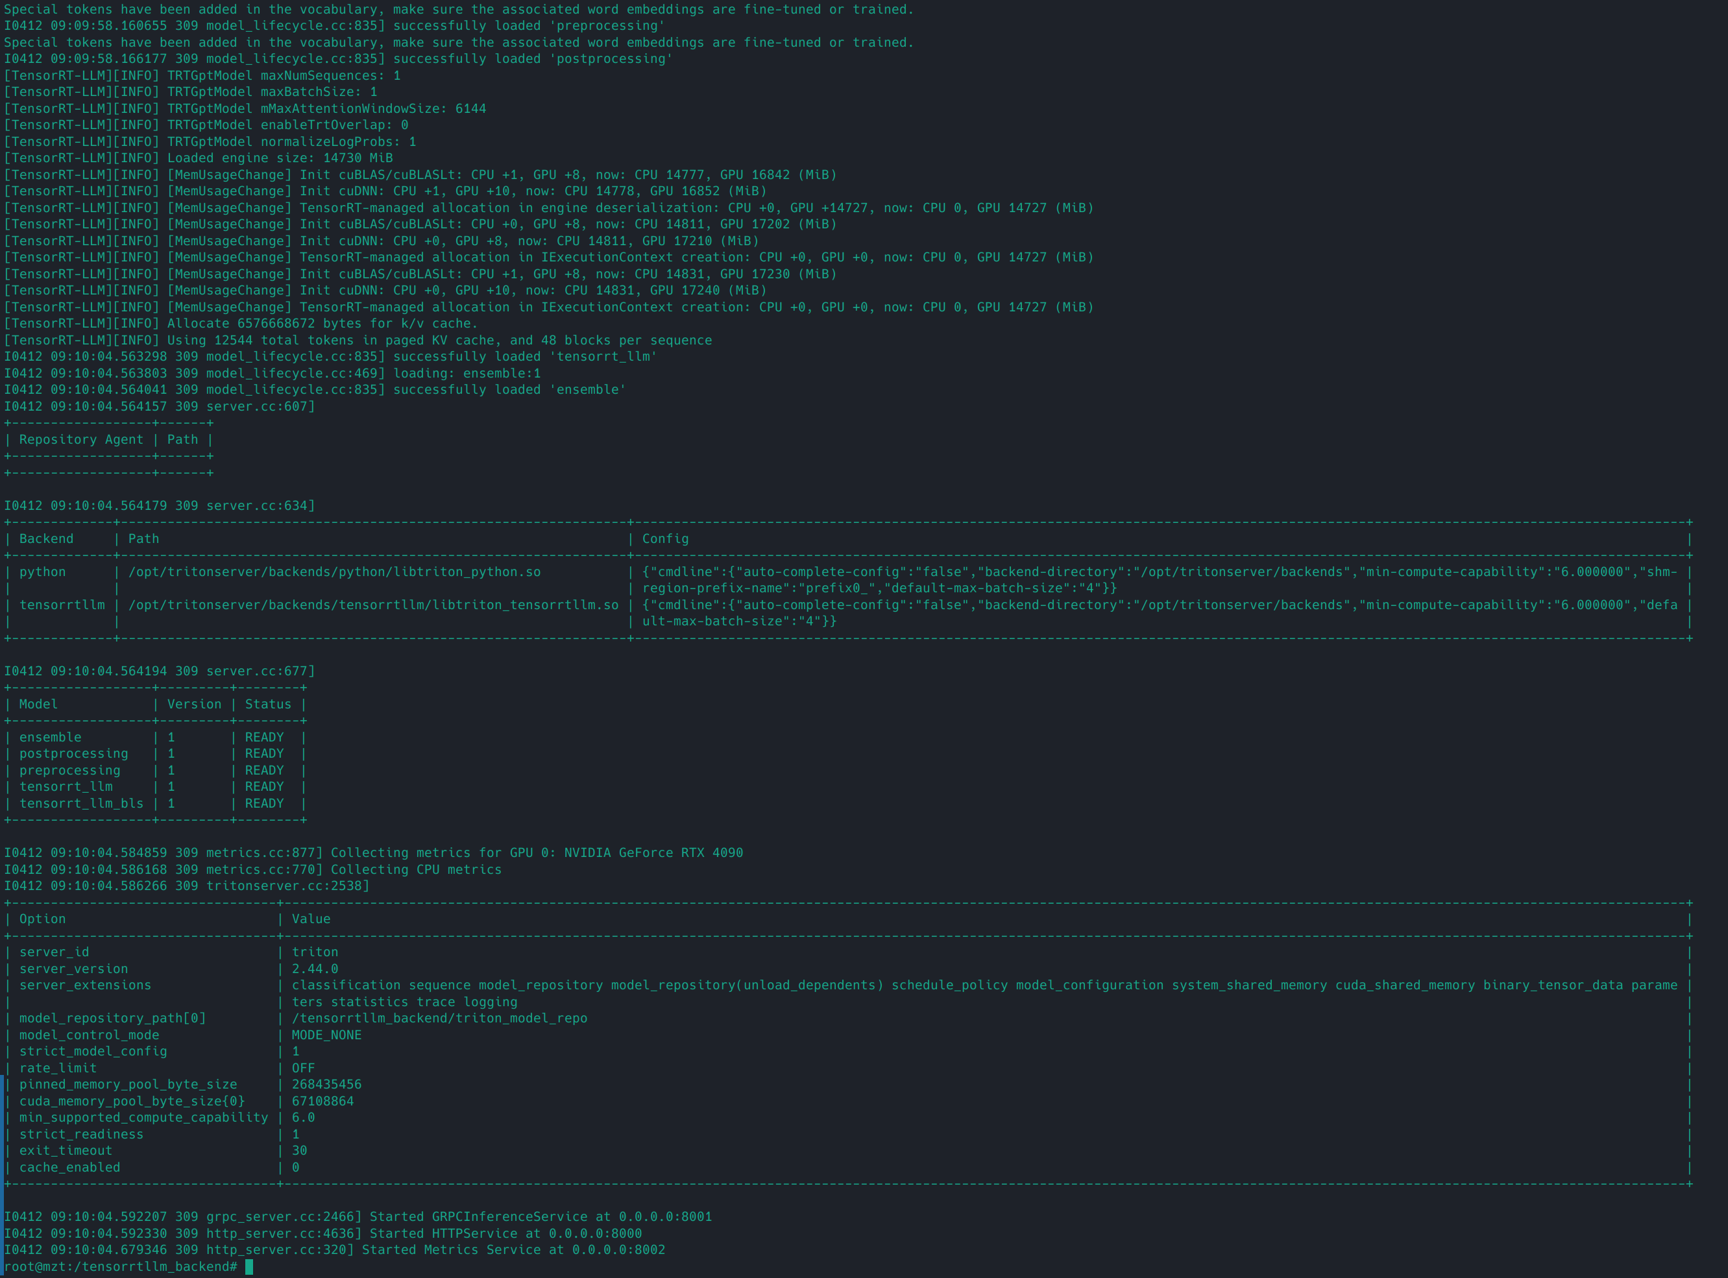The image size is (1728, 1278).
Task: Click the server_version value 2.44.0
Action: point(315,969)
